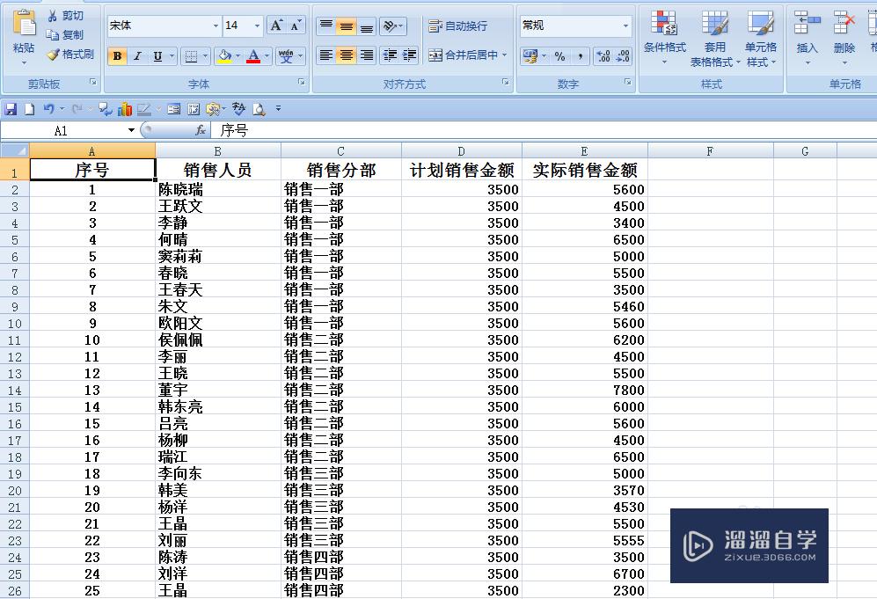This screenshot has width=877, height=599.
Task: Click the increase indent button
Action: click(x=409, y=55)
